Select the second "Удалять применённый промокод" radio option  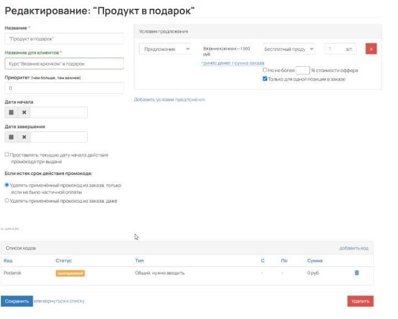(x=7, y=201)
